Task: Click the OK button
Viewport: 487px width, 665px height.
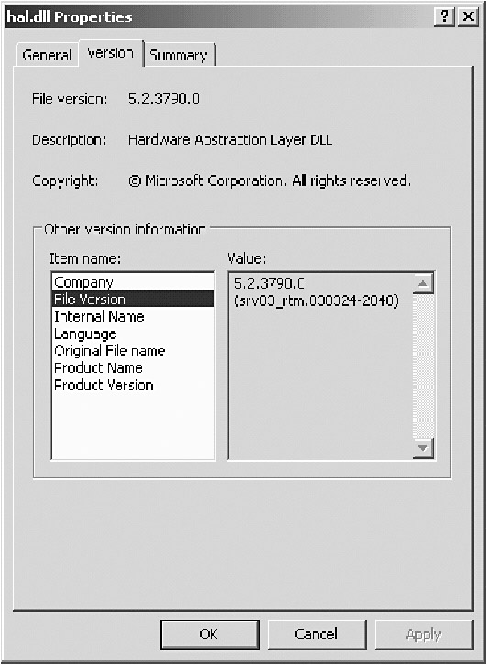Action: [x=210, y=635]
